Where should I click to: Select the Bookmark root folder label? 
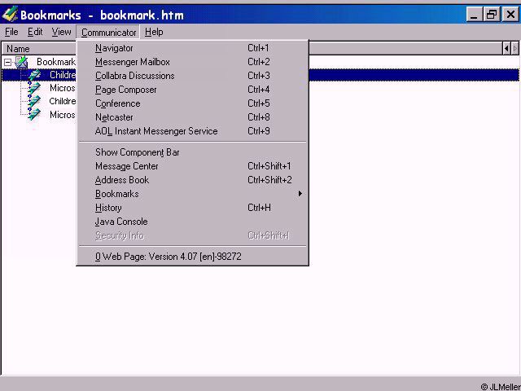[56, 62]
